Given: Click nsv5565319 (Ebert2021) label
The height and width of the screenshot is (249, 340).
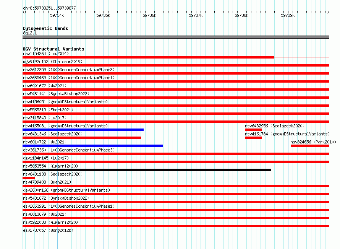Looking at the screenshot, I should (48, 110).
